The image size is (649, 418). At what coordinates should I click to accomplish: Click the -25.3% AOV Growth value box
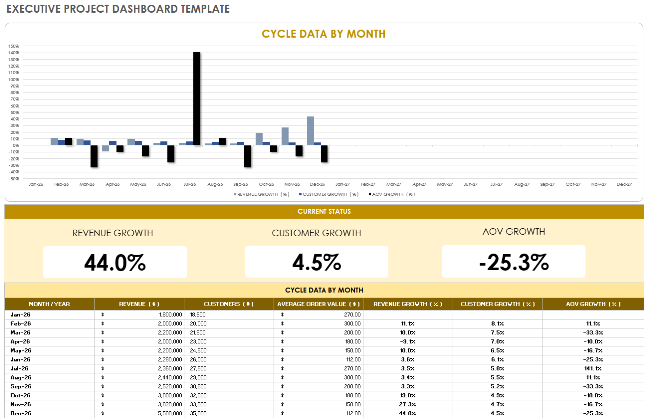(513, 261)
